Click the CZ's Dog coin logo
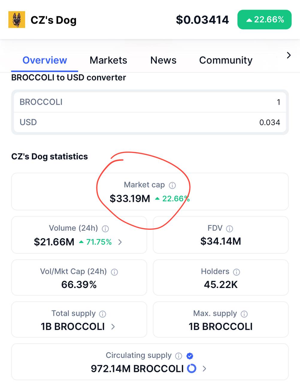The height and width of the screenshot is (384, 300). tap(17, 20)
